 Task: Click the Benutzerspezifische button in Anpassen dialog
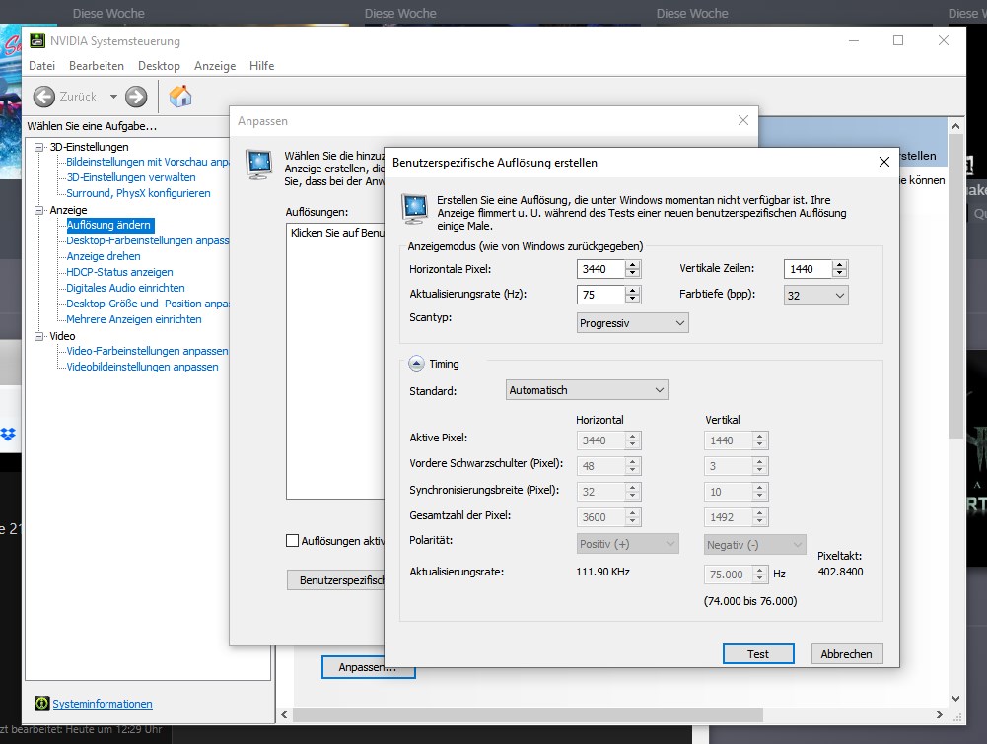point(336,579)
